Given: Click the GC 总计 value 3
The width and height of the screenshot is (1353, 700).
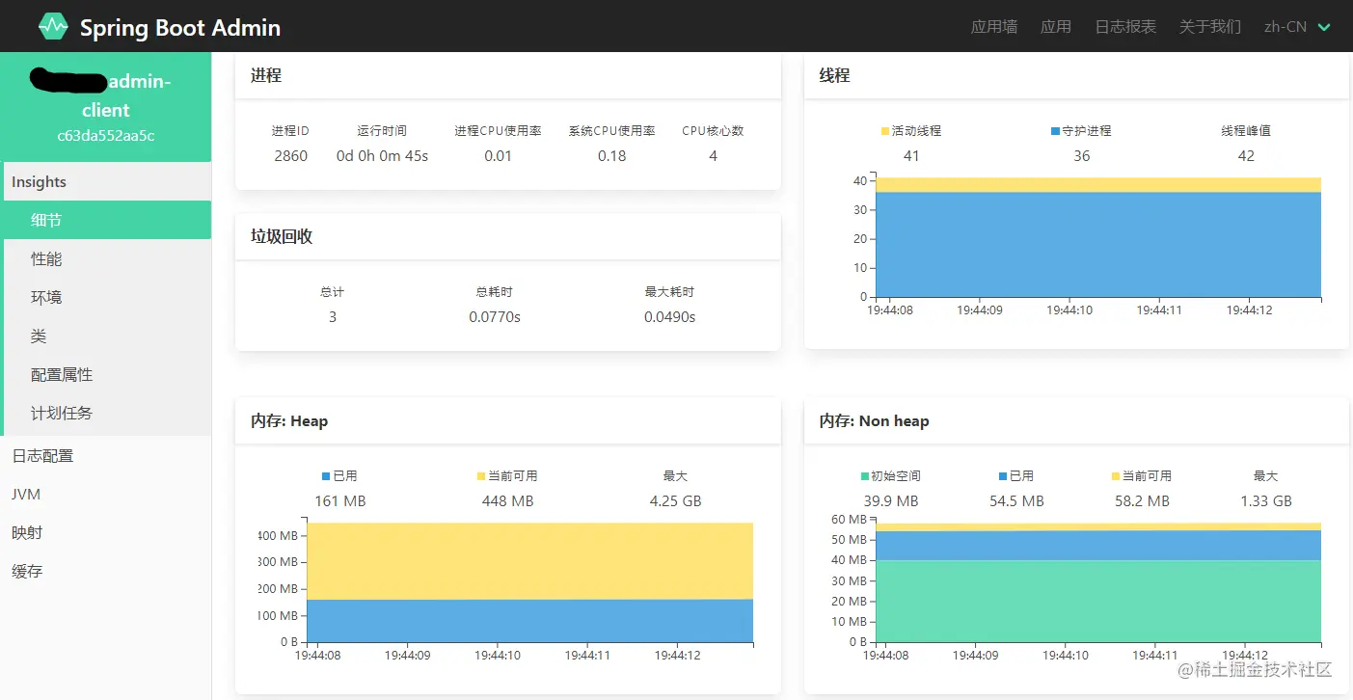Looking at the screenshot, I should (x=333, y=316).
